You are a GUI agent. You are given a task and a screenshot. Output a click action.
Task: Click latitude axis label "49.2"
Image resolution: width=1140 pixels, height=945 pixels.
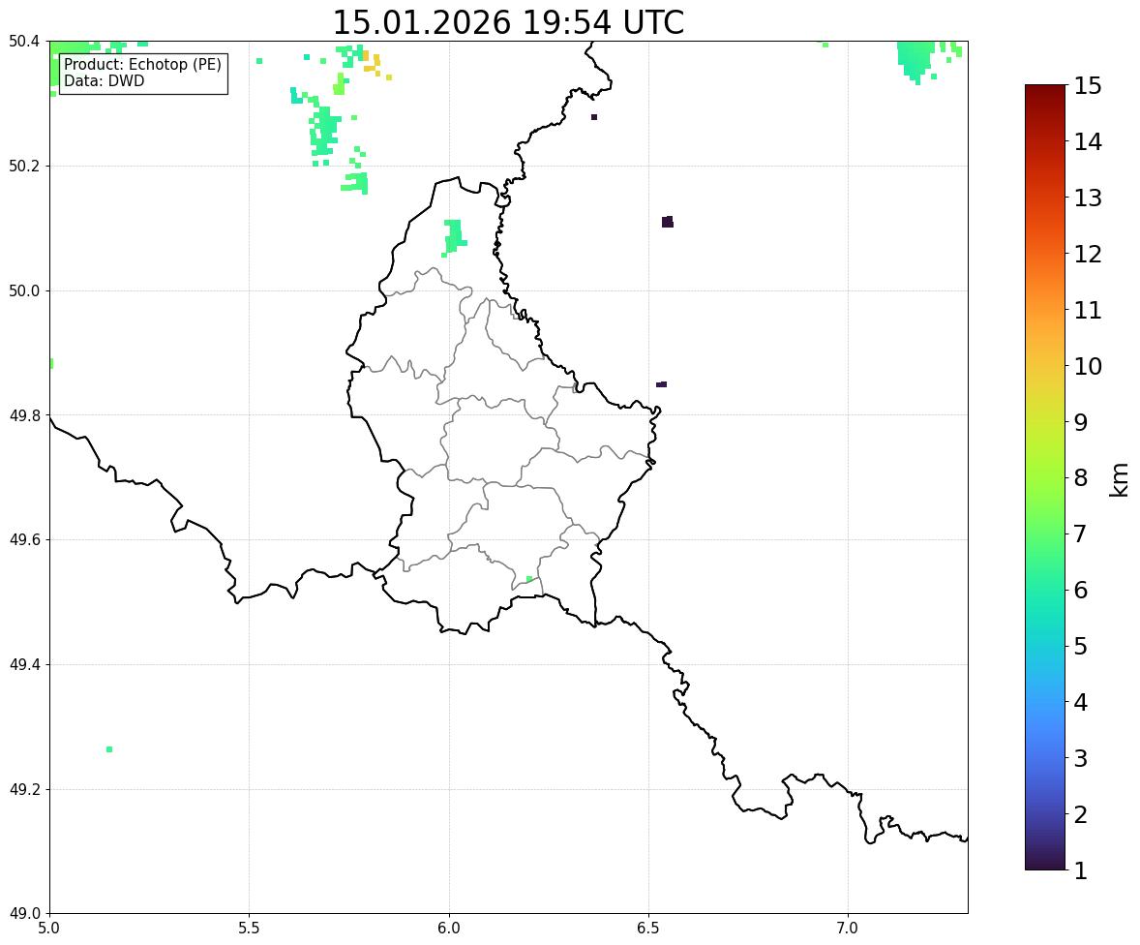23,789
